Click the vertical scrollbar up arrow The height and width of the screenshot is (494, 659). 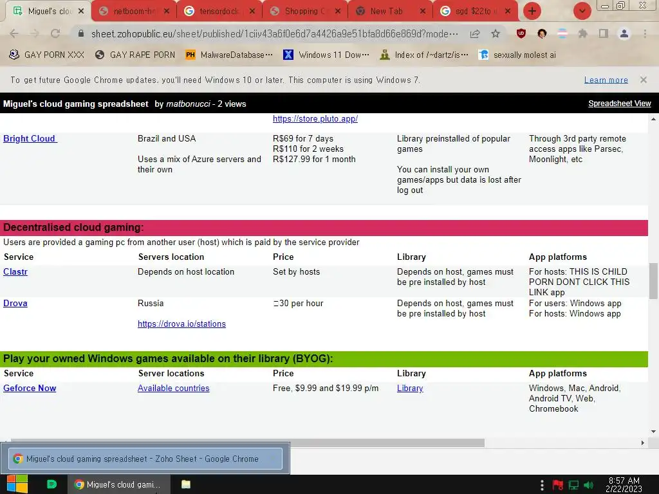click(654, 119)
